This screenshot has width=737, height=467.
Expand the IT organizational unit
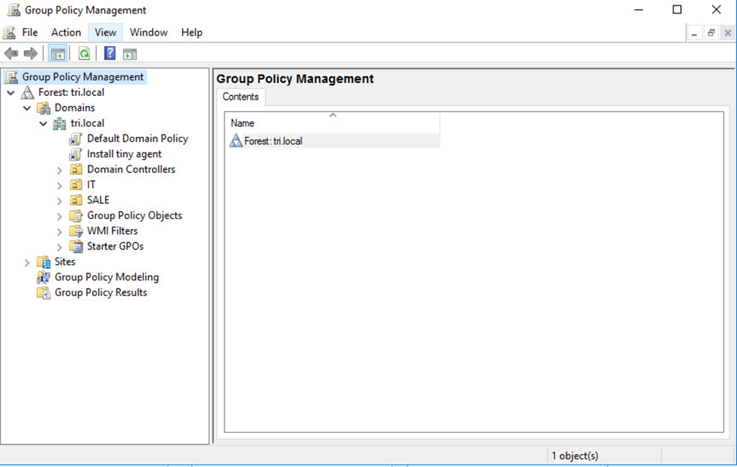tap(60, 186)
